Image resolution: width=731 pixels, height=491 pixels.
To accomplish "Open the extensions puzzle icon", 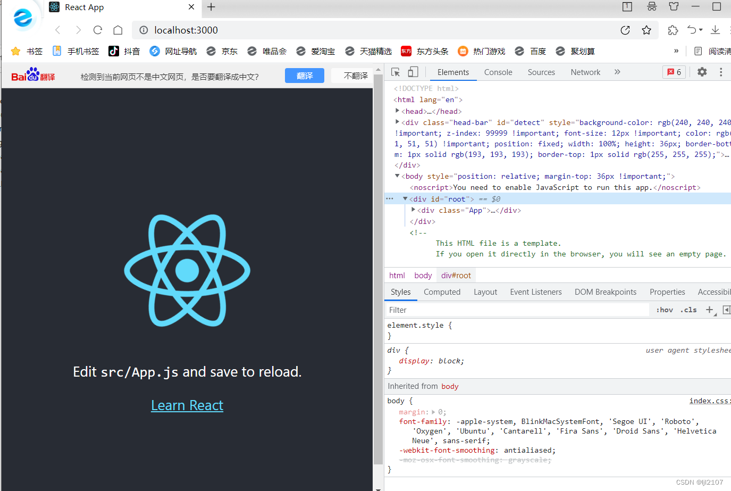I will [673, 30].
